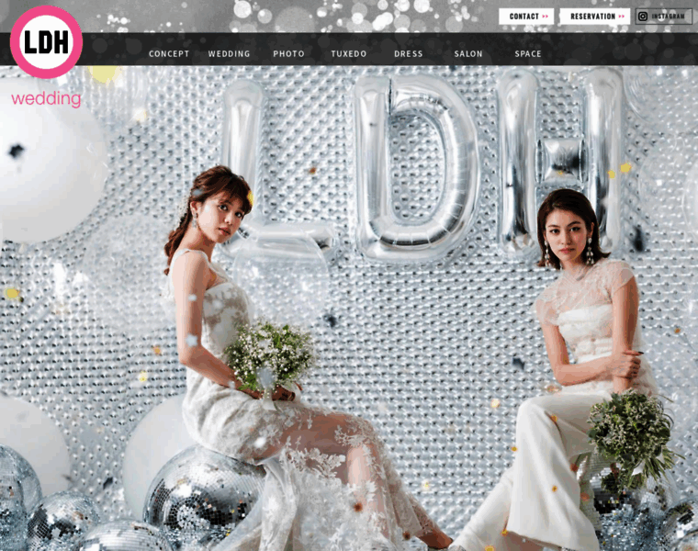698x551 pixels.
Task: Open the CONTACT button
Action: pyautogui.click(x=526, y=17)
